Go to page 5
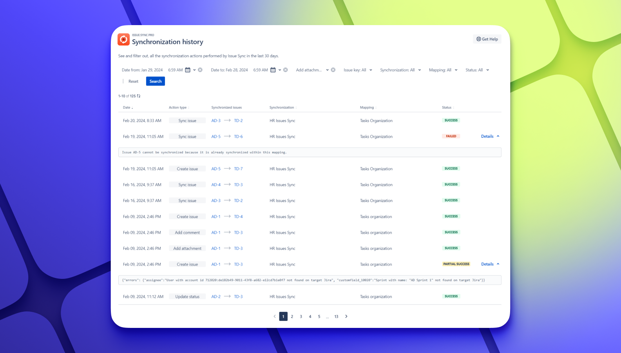 click(319, 317)
